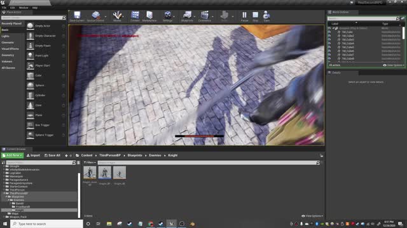Toggle visibility of TM_Cube2 in outliner

pos(329,36)
